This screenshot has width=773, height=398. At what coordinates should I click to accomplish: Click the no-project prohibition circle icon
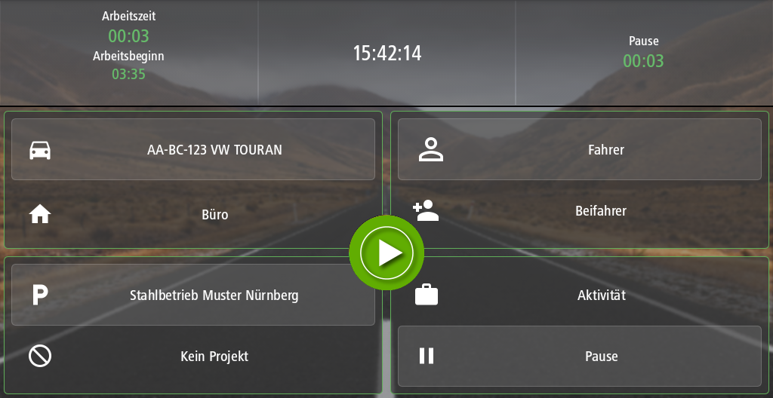[x=40, y=356]
